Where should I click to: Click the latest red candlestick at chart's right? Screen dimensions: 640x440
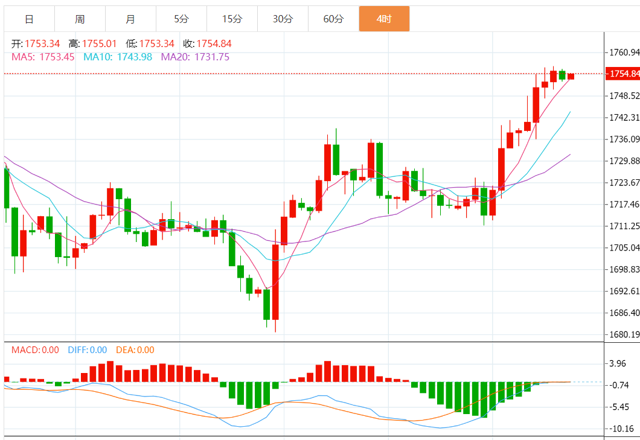(x=571, y=76)
